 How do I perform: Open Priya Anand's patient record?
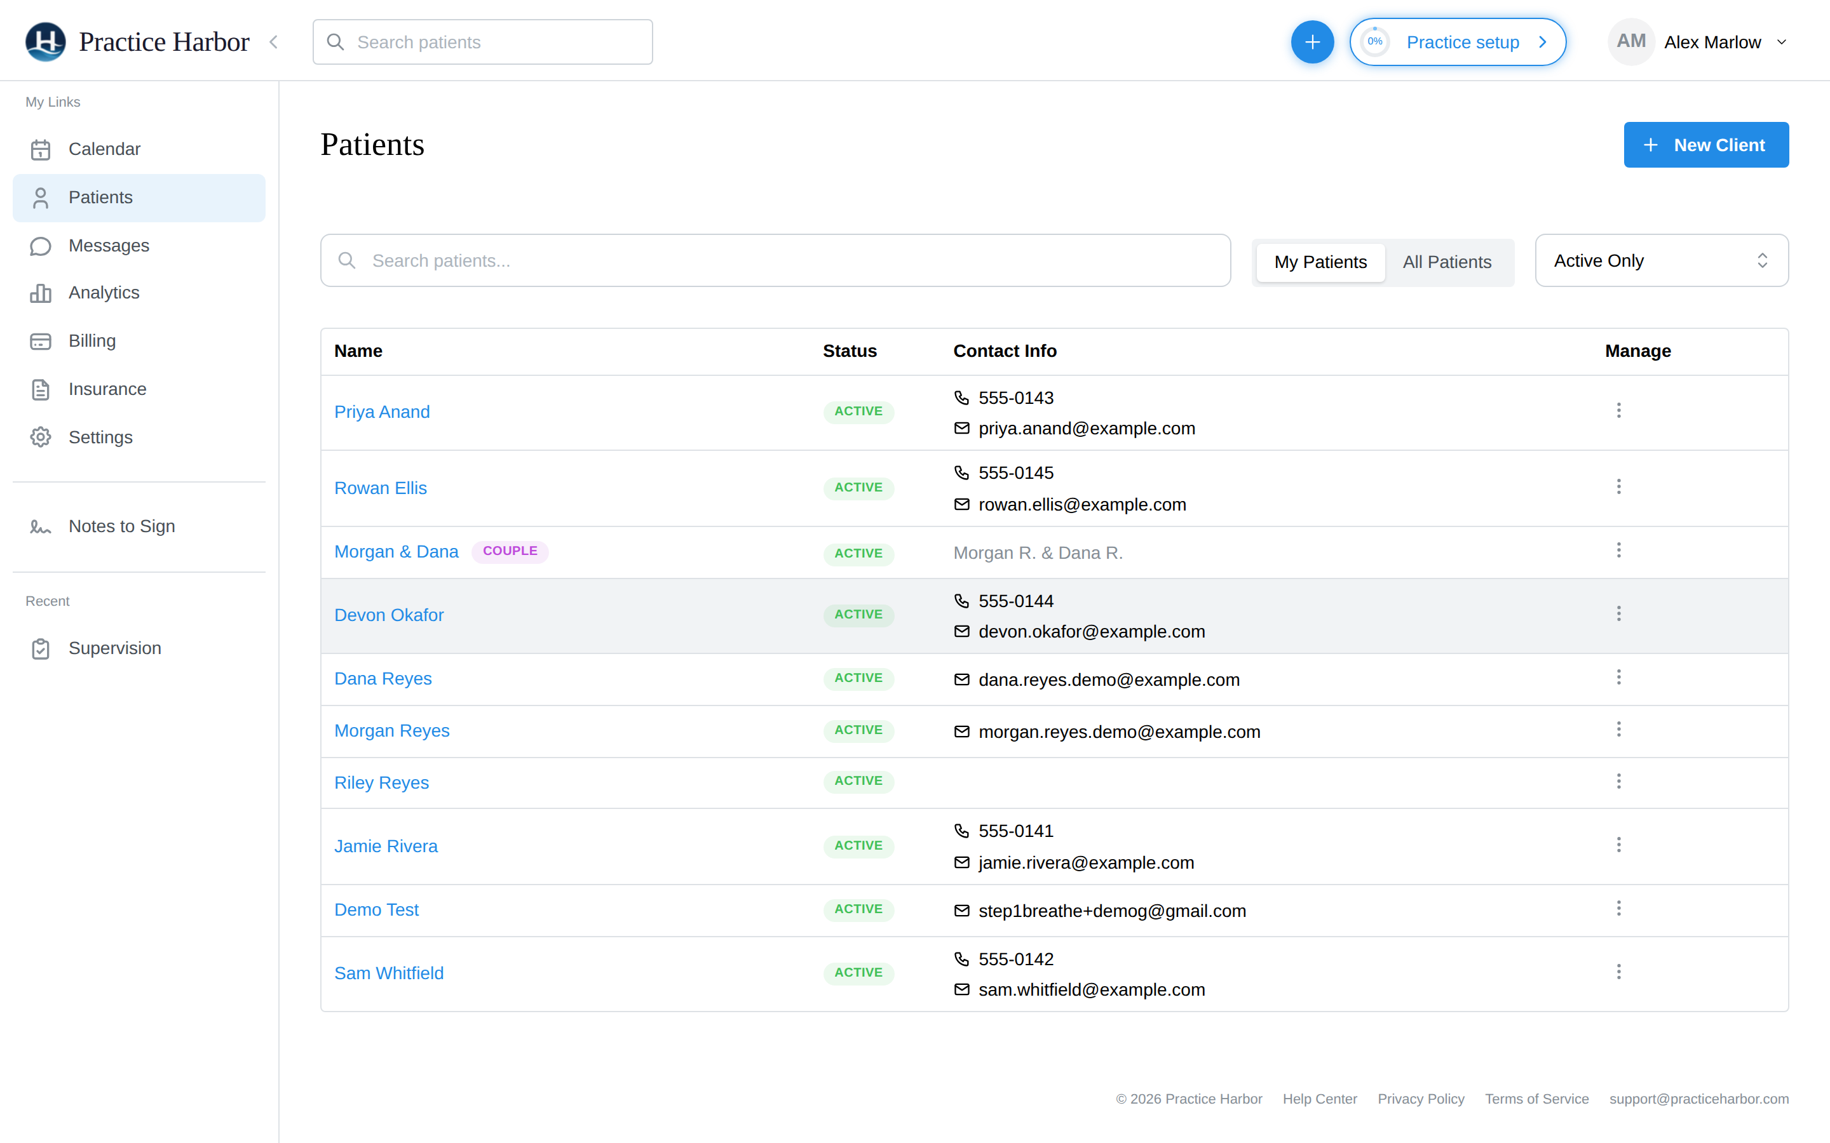[382, 412]
